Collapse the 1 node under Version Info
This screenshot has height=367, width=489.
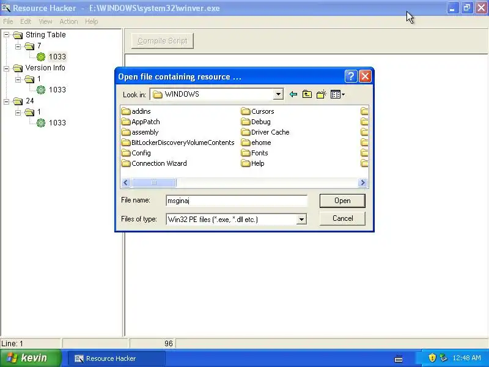pos(18,80)
